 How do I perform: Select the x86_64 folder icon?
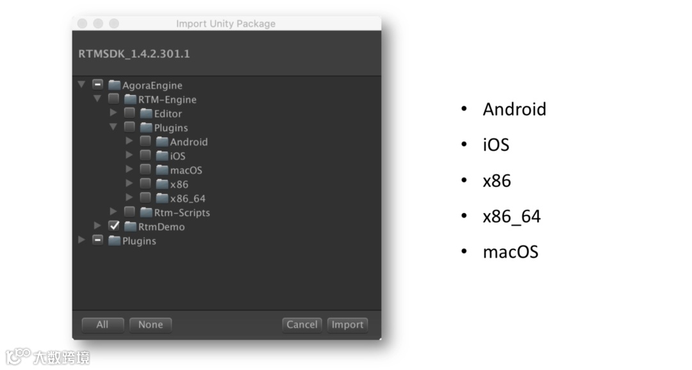(161, 198)
